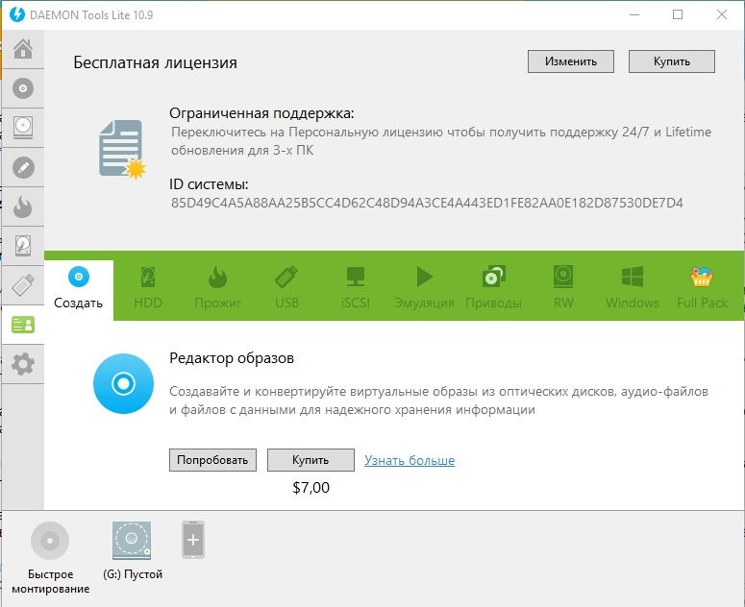The height and width of the screenshot is (607, 745).
Task: Switch to the HDD tab
Action: [x=148, y=287]
